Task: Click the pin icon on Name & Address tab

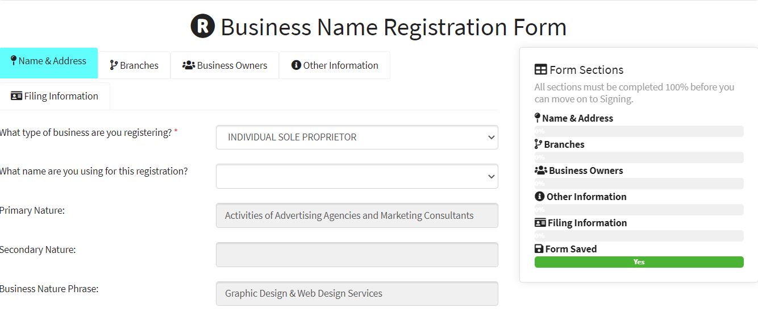Action: pyautogui.click(x=14, y=61)
